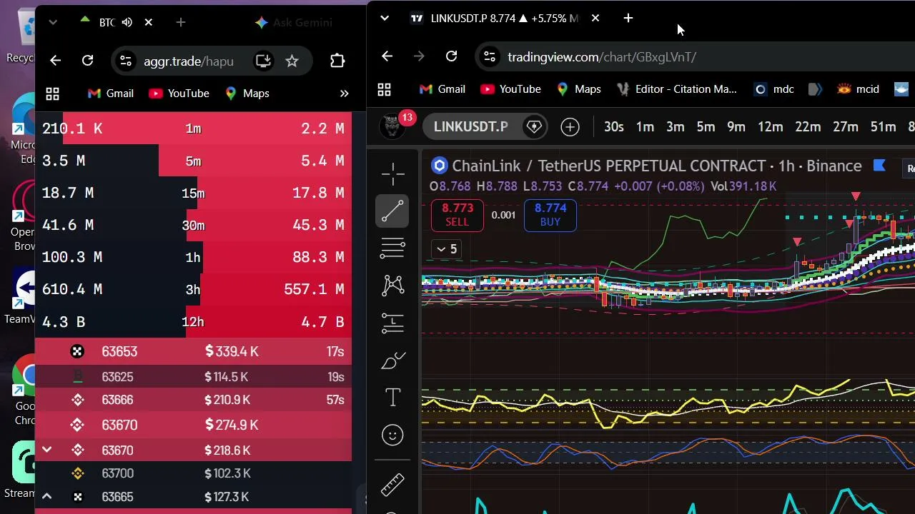Open a new tab in the TradingView window
The height and width of the screenshot is (514, 915).
coord(628,18)
